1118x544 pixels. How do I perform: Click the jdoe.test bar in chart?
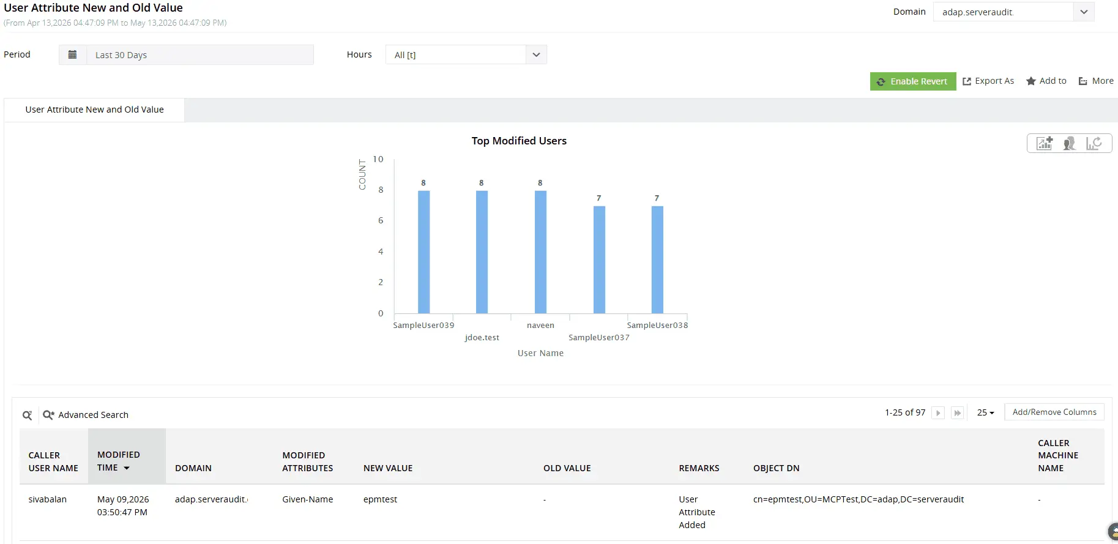point(482,252)
